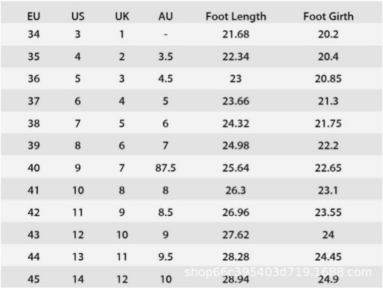Screen dimensions: 383x288
Task: Select the 21.68 foot length value
Action: [235, 34]
